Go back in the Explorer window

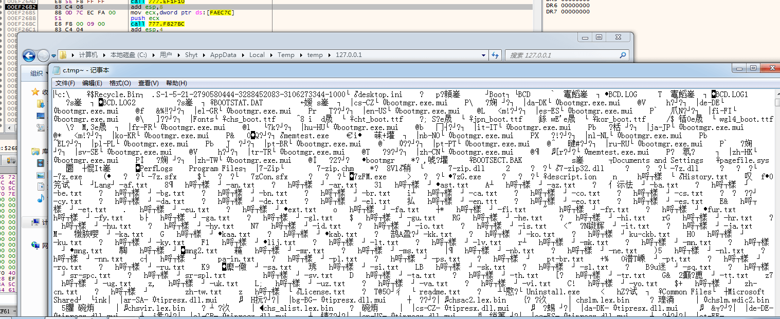point(29,55)
